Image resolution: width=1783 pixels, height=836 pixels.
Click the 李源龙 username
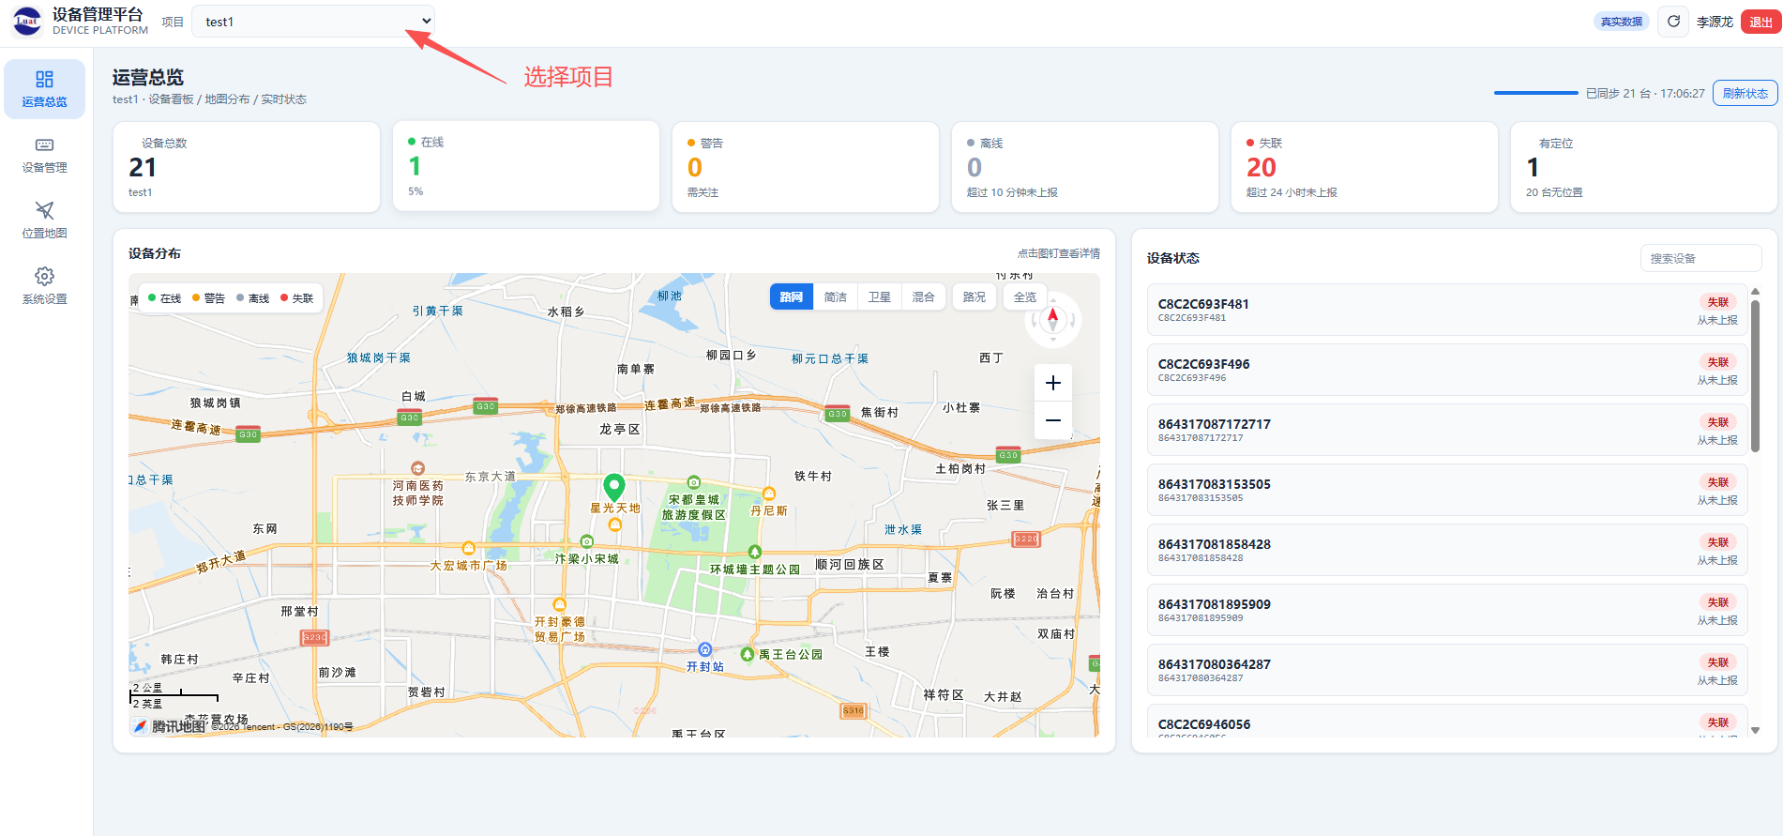1715,22
